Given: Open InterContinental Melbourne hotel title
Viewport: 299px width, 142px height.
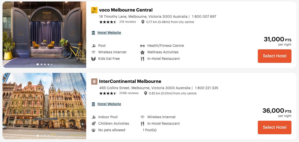Looking at the screenshot, I should (x=130, y=81).
